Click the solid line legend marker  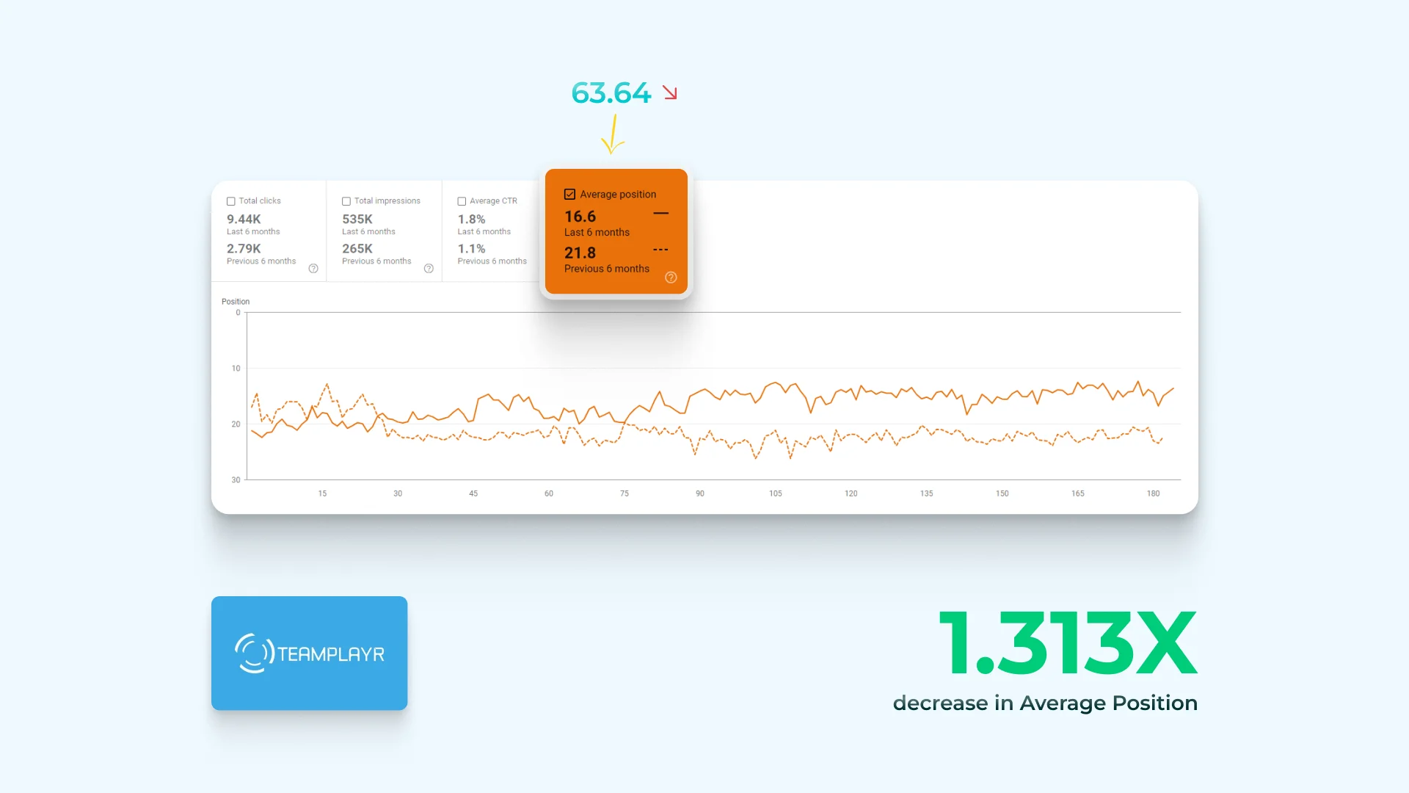click(660, 214)
